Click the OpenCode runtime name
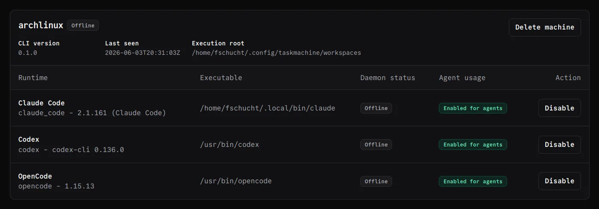 35,176
